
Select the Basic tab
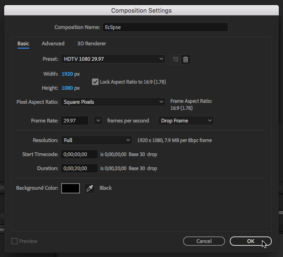click(23, 43)
